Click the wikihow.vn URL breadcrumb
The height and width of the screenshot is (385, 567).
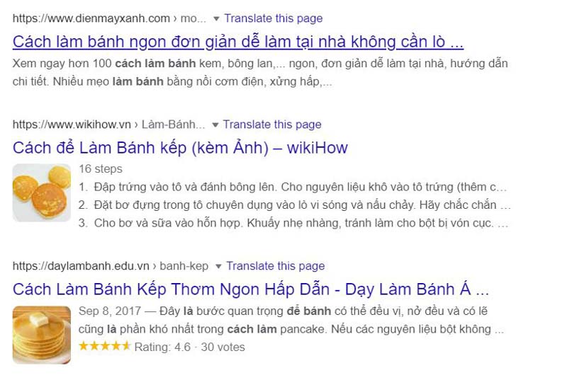pos(108,125)
